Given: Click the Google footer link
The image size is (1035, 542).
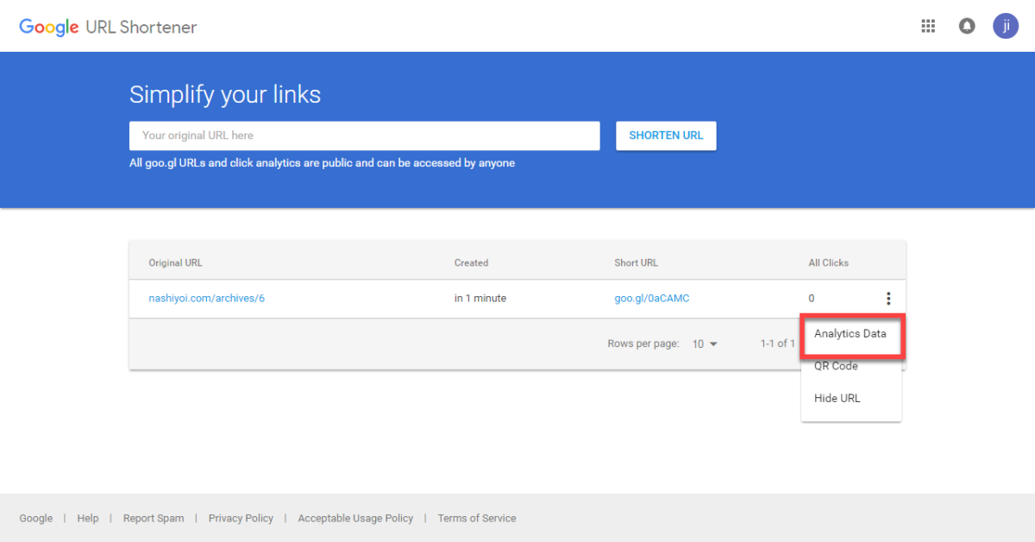Looking at the screenshot, I should point(36,518).
